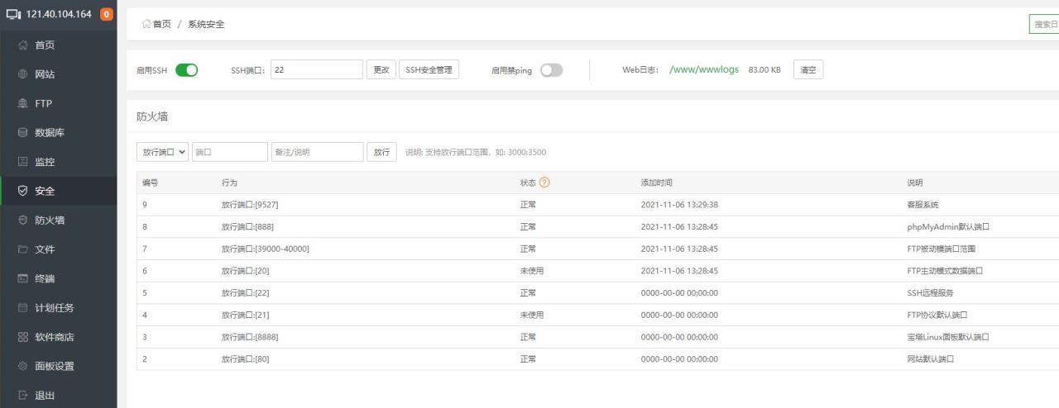Click the grid icon next to 软件商店
Screen dimensions: 1059x408
(x=22, y=337)
